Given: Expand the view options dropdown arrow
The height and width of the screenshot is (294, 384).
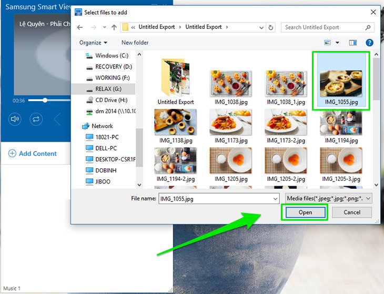Looking at the screenshot, I should [x=338, y=43].
